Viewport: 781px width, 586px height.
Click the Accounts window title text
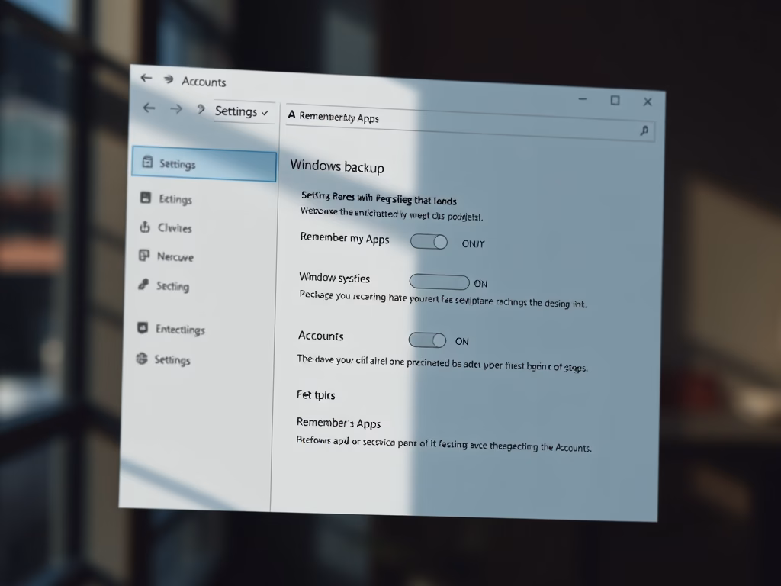tap(204, 82)
